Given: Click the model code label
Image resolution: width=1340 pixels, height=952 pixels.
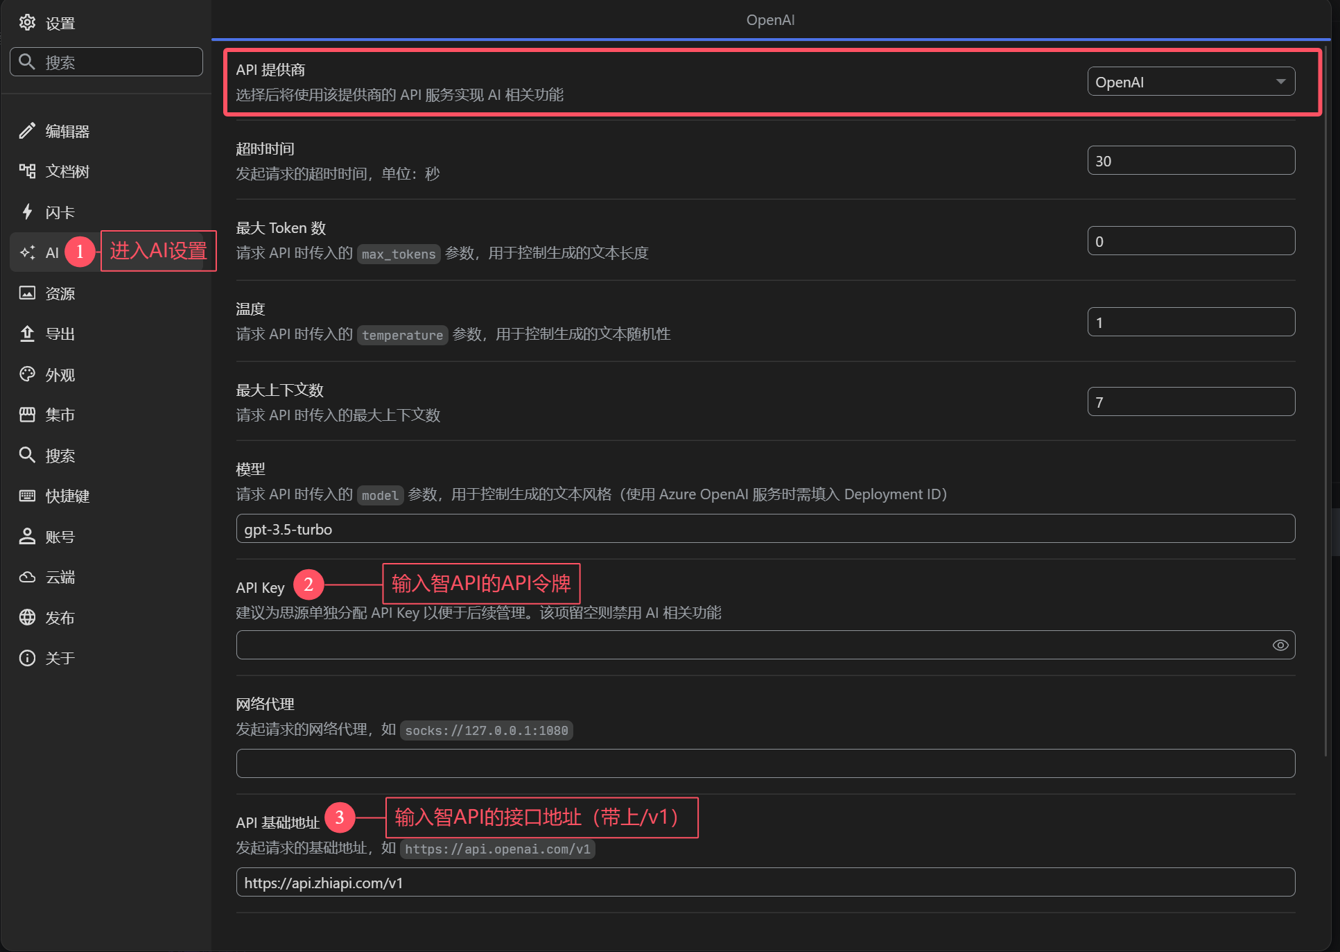Looking at the screenshot, I should point(380,495).
